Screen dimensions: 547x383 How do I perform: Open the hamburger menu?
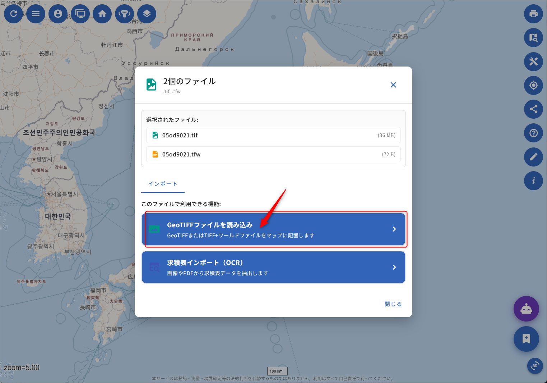click(x=36, y=14)
